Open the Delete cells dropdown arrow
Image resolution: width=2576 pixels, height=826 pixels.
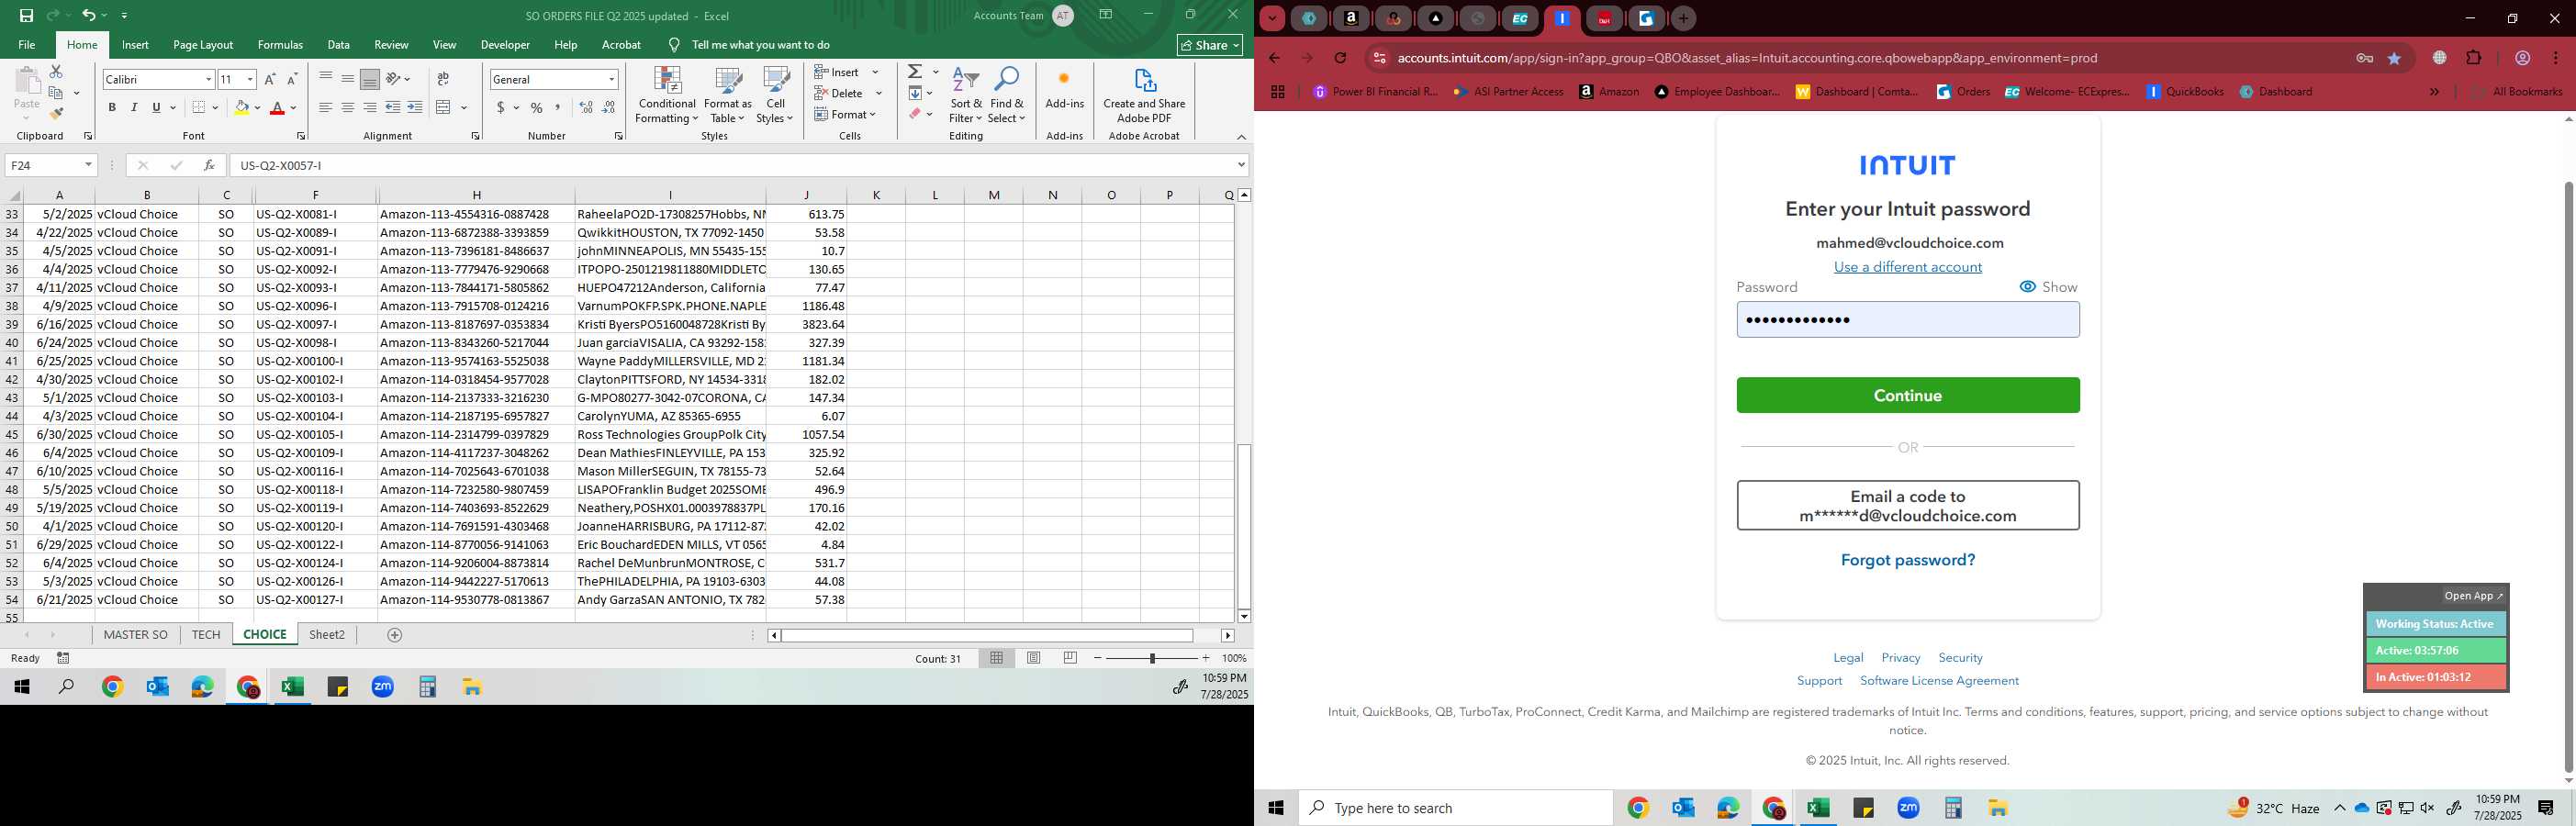(878, 93)
